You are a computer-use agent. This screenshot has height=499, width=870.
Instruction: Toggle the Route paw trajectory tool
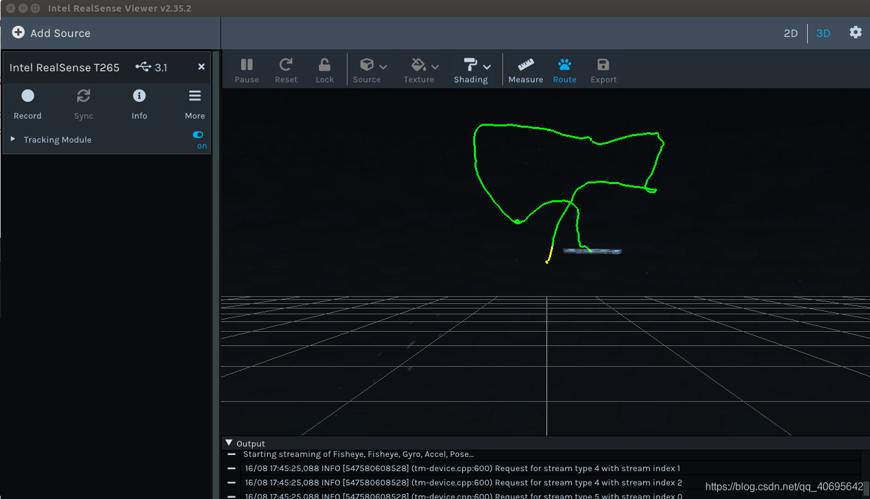click(565, 71)
